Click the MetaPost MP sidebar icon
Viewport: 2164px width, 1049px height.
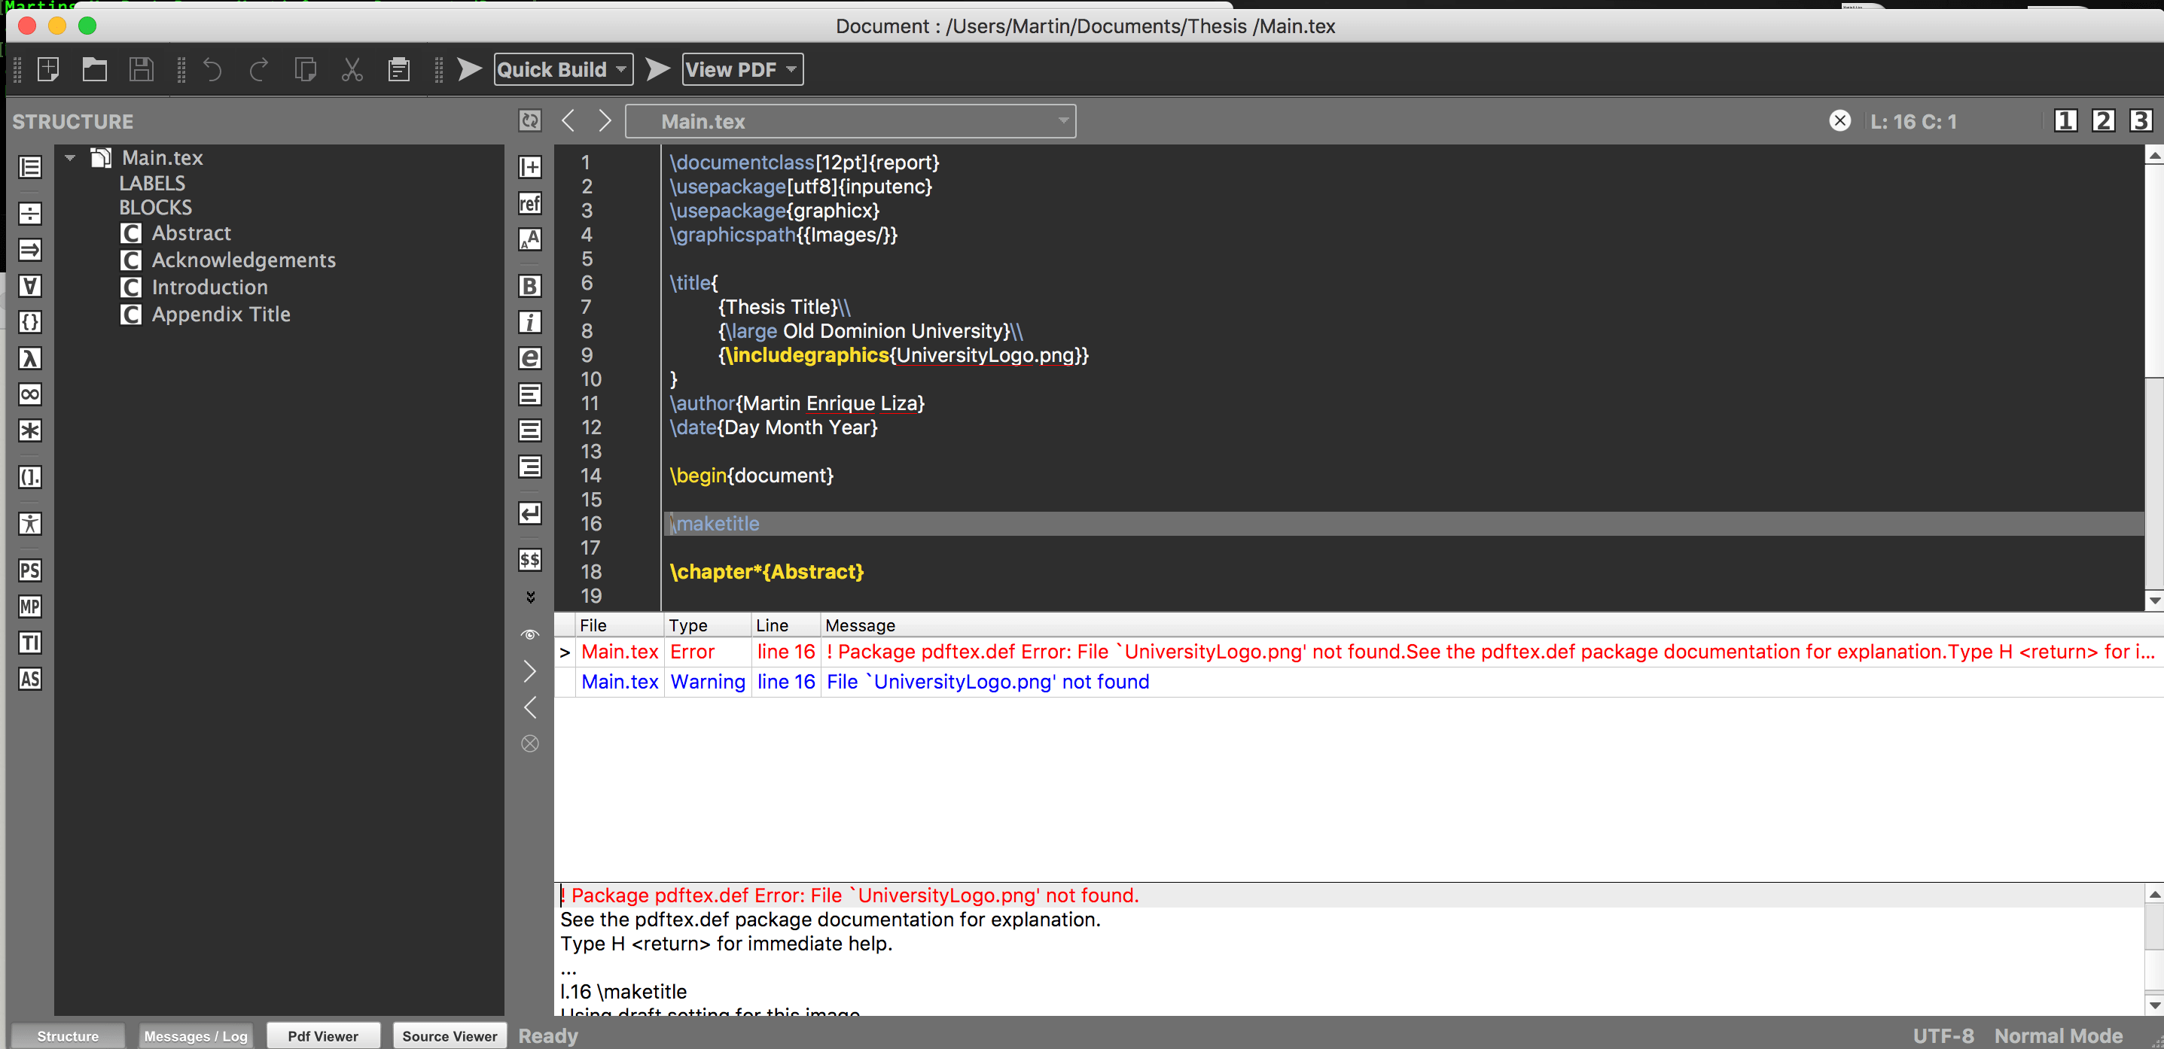click(x=29, y=607)
